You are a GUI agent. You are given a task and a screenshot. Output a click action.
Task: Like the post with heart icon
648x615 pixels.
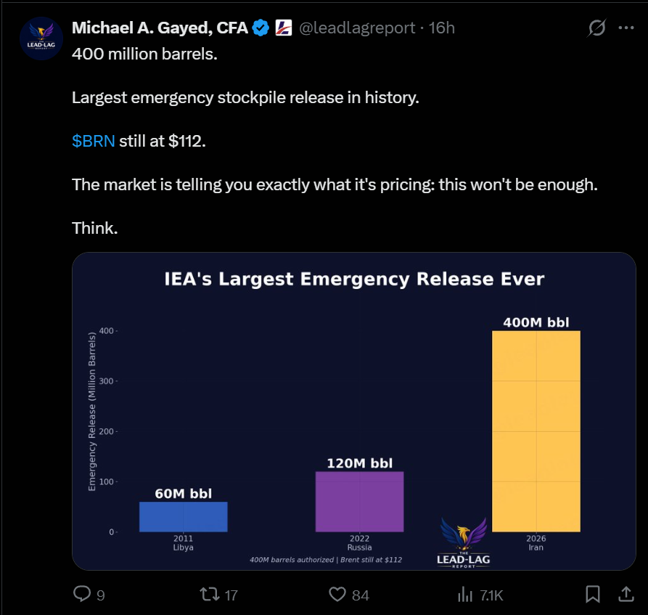coord(337,595)
